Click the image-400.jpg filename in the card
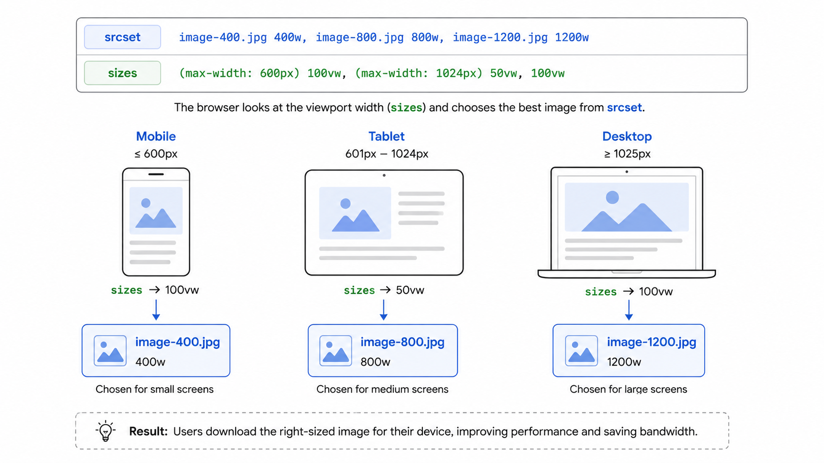824x463 pixels. coord(177,342)
